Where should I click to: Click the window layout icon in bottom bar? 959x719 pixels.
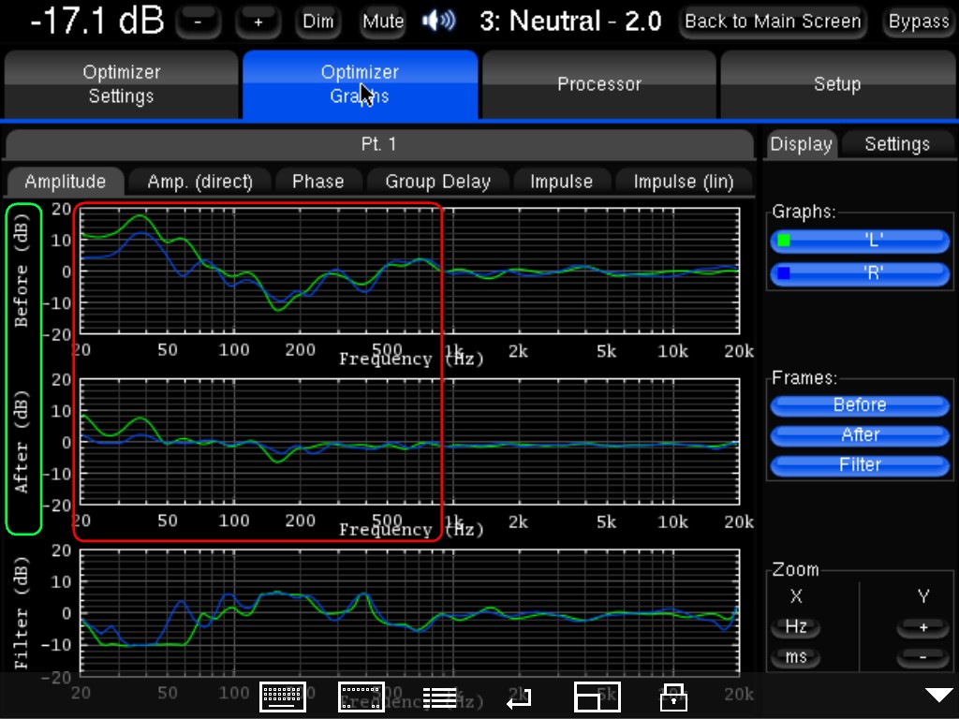[597, 697]
